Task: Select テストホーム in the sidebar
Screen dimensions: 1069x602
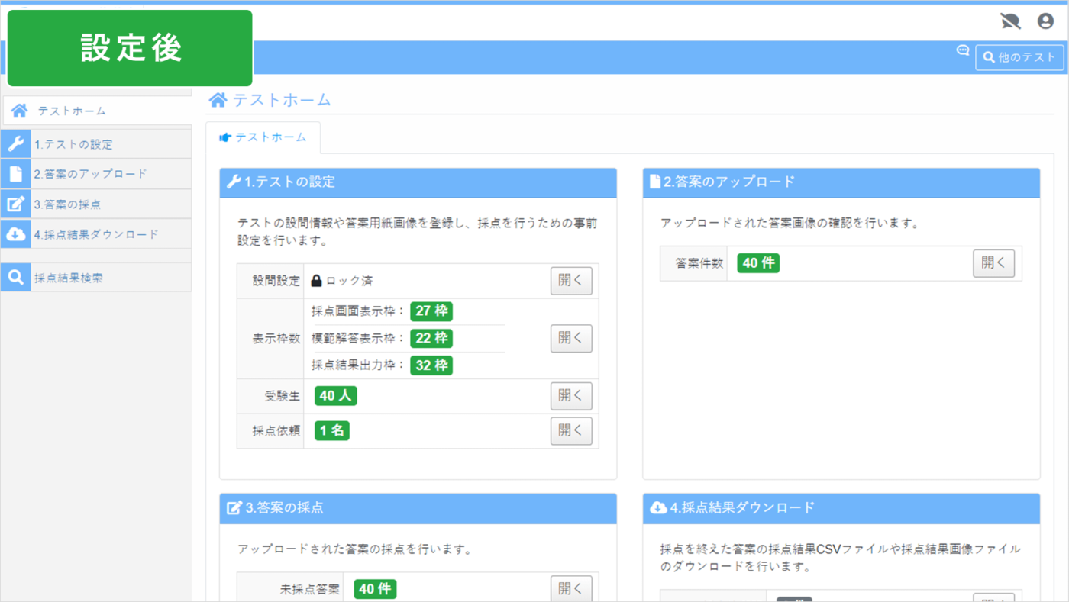Action: pyautogui.click(x=96, y=111)
